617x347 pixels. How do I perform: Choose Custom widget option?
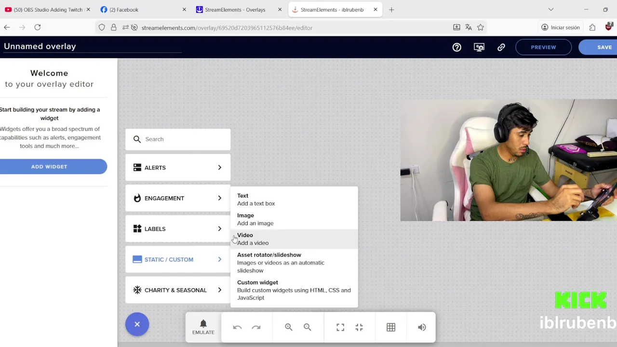pos(294,290)
